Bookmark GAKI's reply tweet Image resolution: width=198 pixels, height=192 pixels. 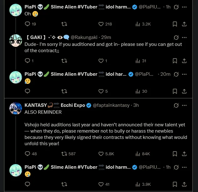tap(175, 61)
